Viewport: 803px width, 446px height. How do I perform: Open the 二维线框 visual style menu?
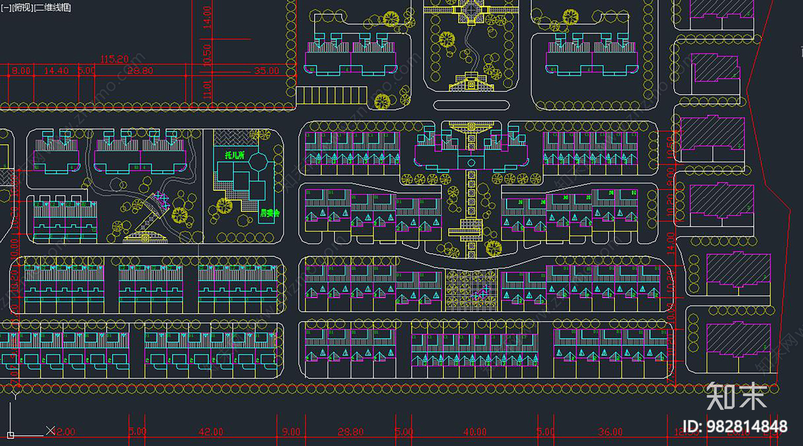pyautogui.click(x=52, y=8)
